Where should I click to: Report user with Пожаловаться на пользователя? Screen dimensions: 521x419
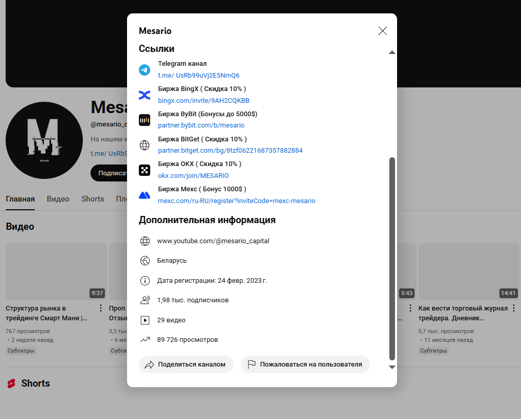305,365
